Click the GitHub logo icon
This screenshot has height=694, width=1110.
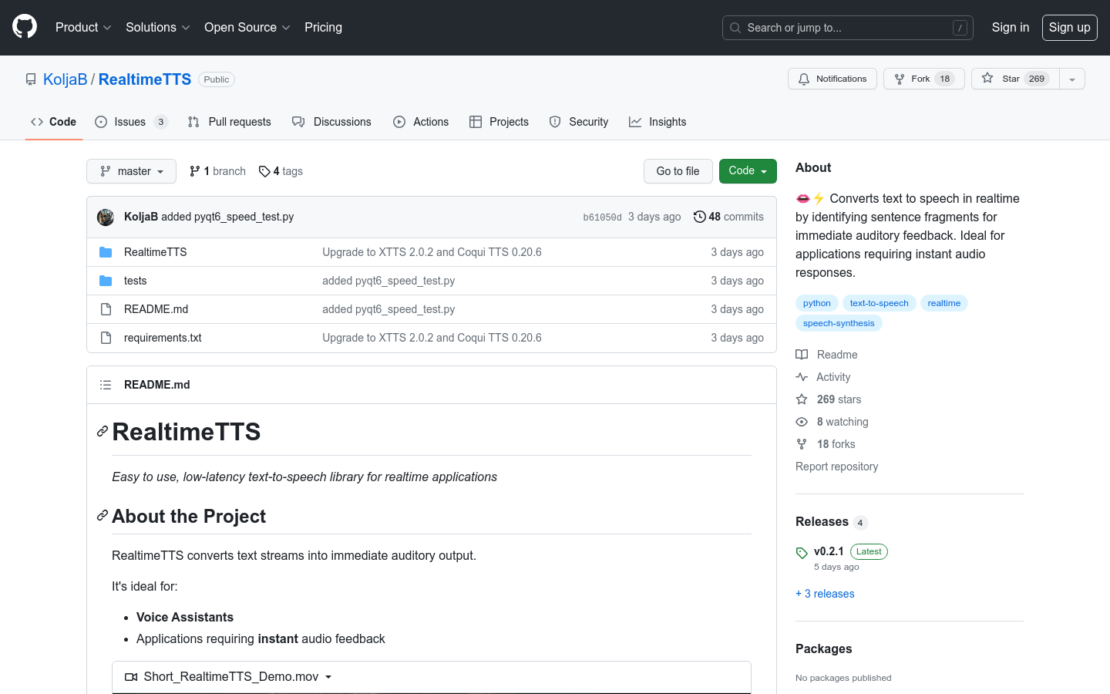(x=25, y=27)
